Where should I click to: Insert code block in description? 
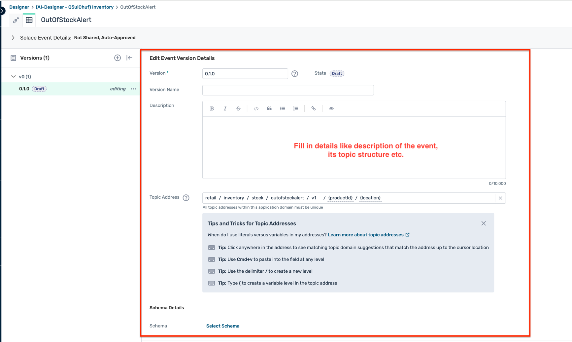(x=256, y=109)
